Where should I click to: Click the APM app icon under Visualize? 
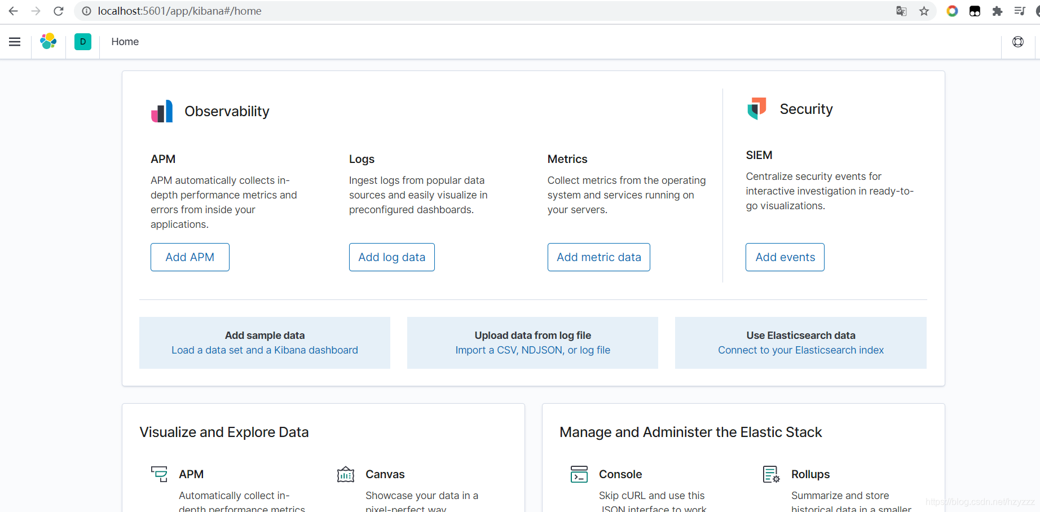click(160, 474)
